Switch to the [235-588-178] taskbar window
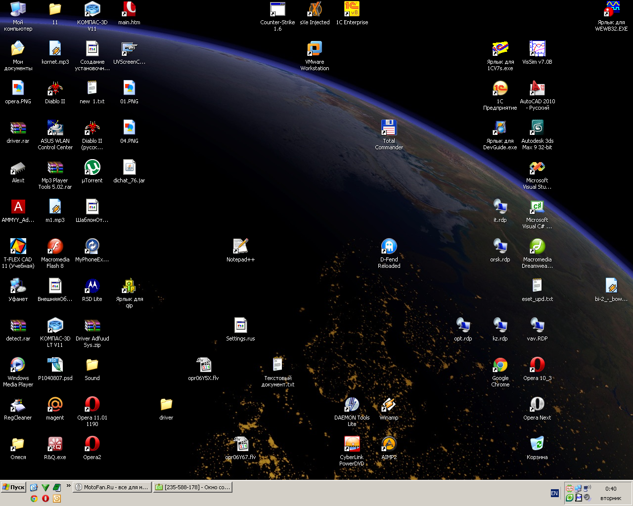 (192, 487)
